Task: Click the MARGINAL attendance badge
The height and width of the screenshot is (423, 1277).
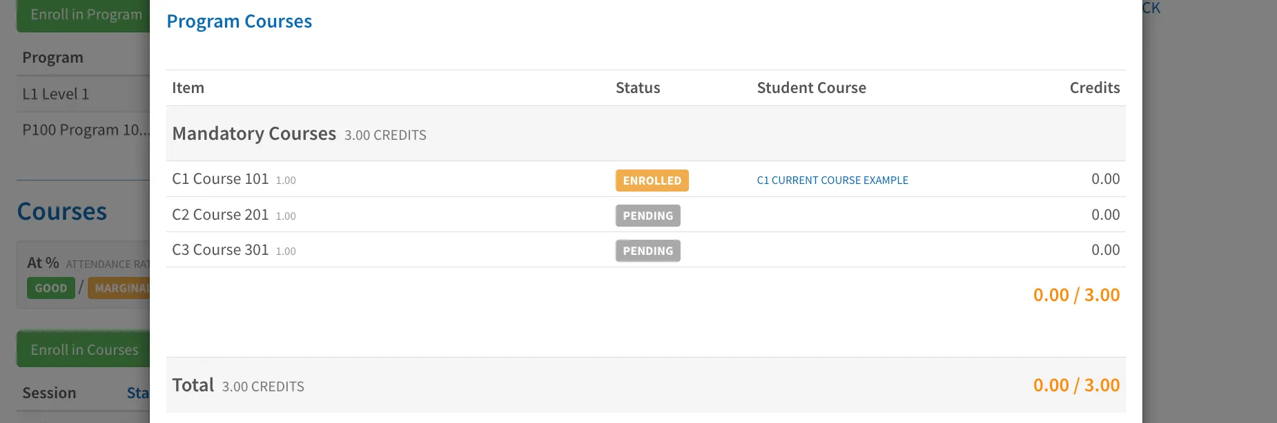Action: click(119, 288)
